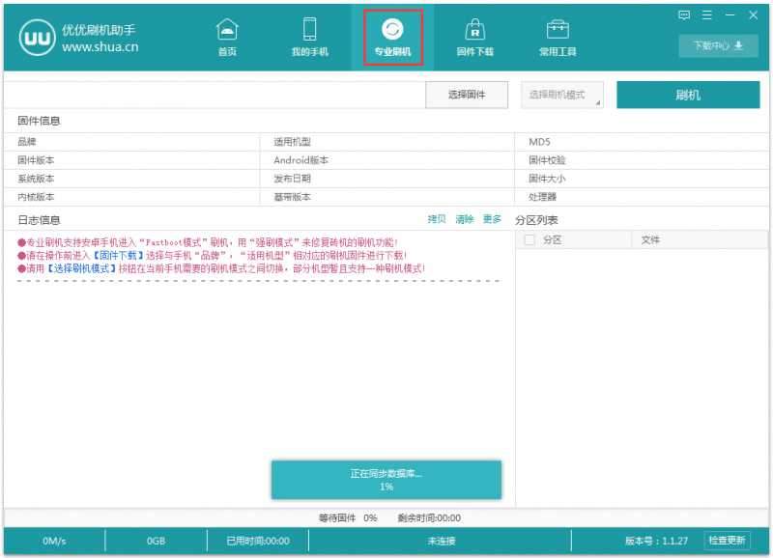Click 清除 to clear the log
Viewport: 773px width, 558px height.
465,219
